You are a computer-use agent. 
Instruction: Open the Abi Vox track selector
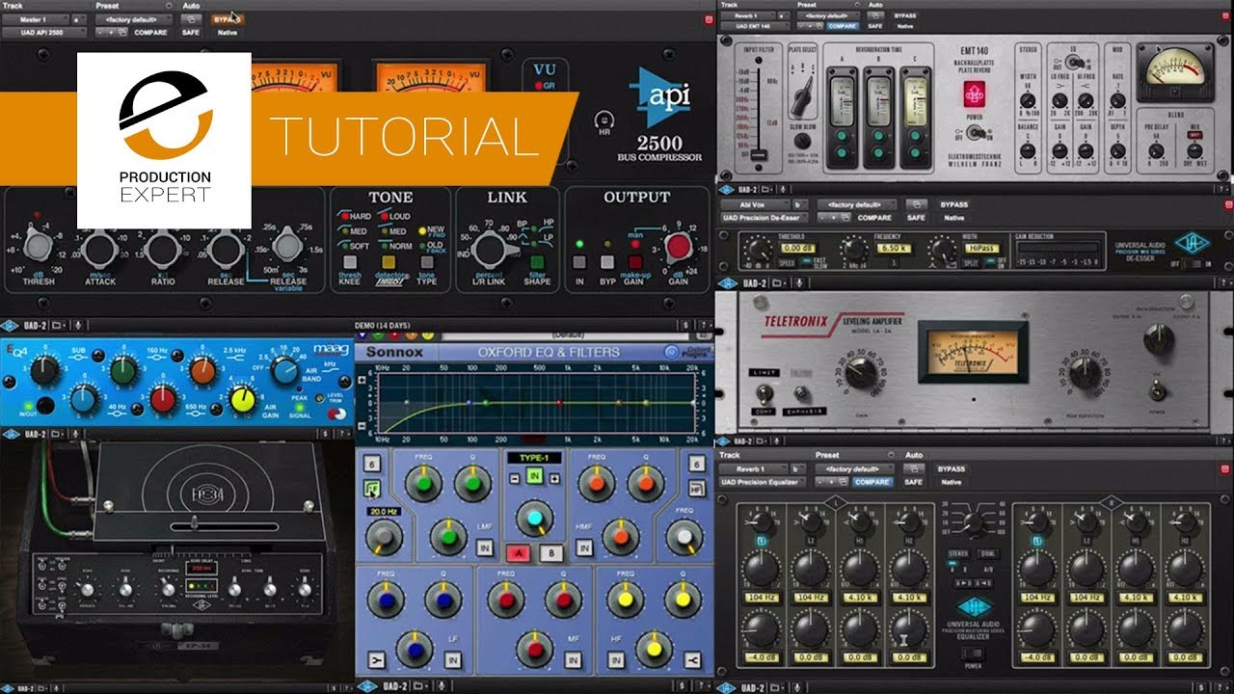(x=754, y=204)
